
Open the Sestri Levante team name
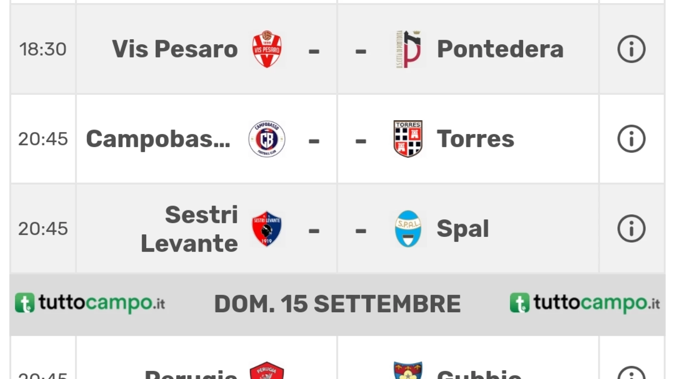(189, 229)
